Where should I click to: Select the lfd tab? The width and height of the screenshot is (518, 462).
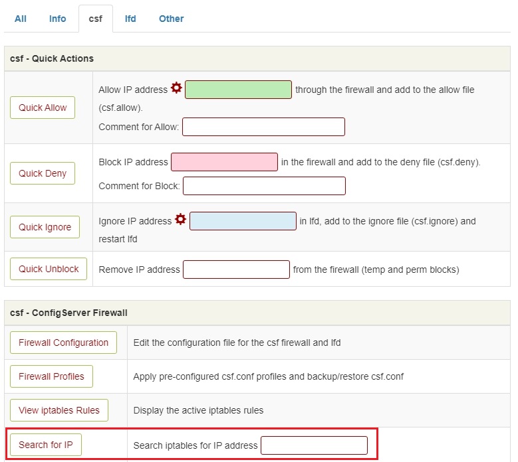pyautogui.click(x=130, y=19)
